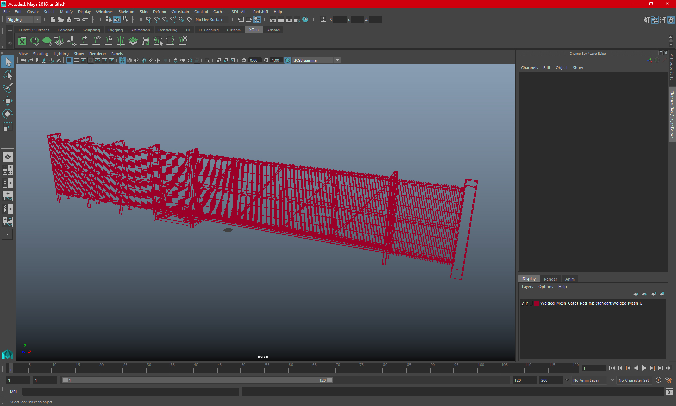
Task: Open the Script Editor icon
Action: (x=669, y=392)
